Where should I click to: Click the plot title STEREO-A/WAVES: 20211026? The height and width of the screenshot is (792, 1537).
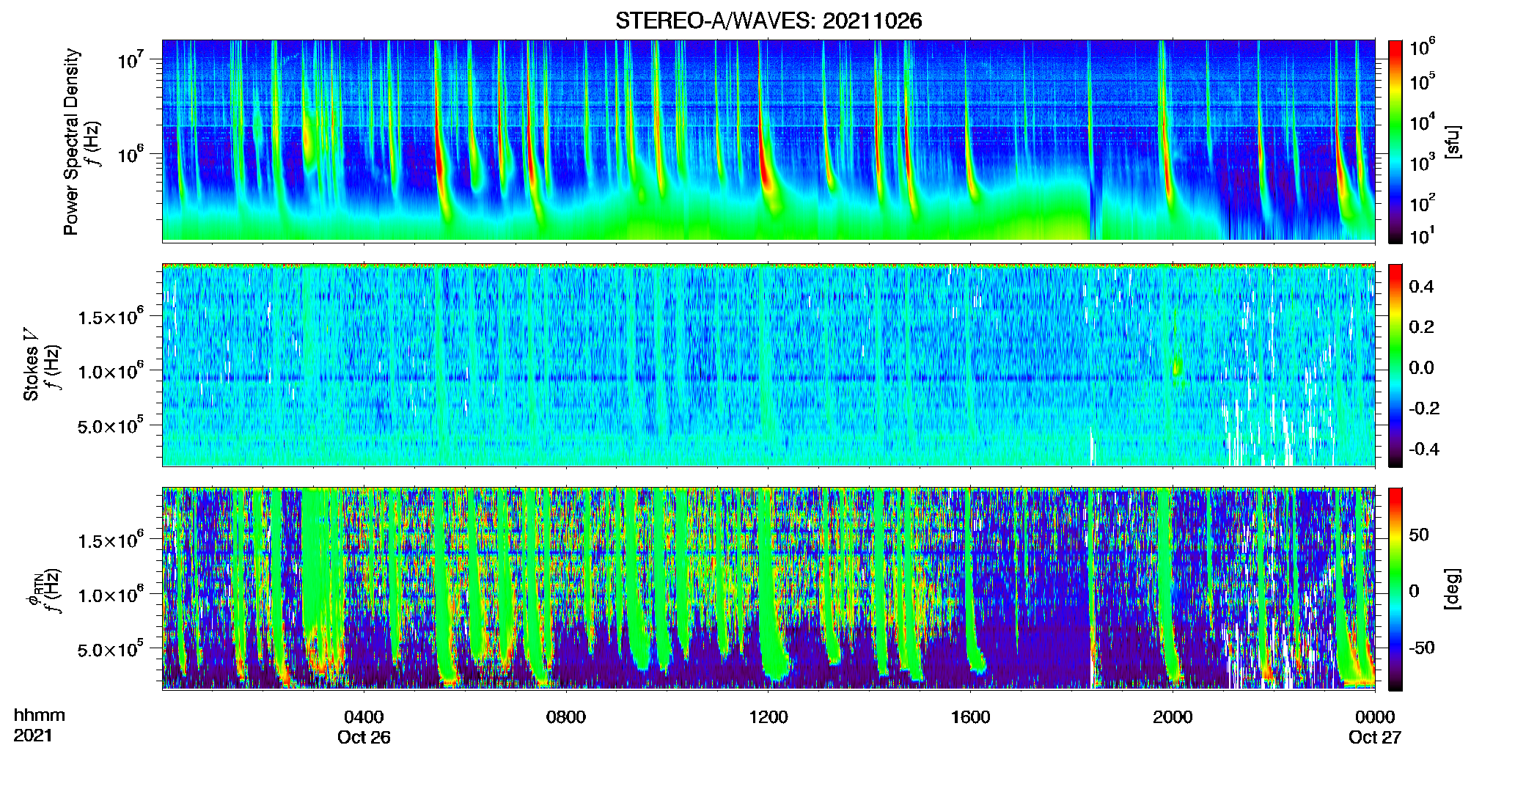(x=768, y=21)
